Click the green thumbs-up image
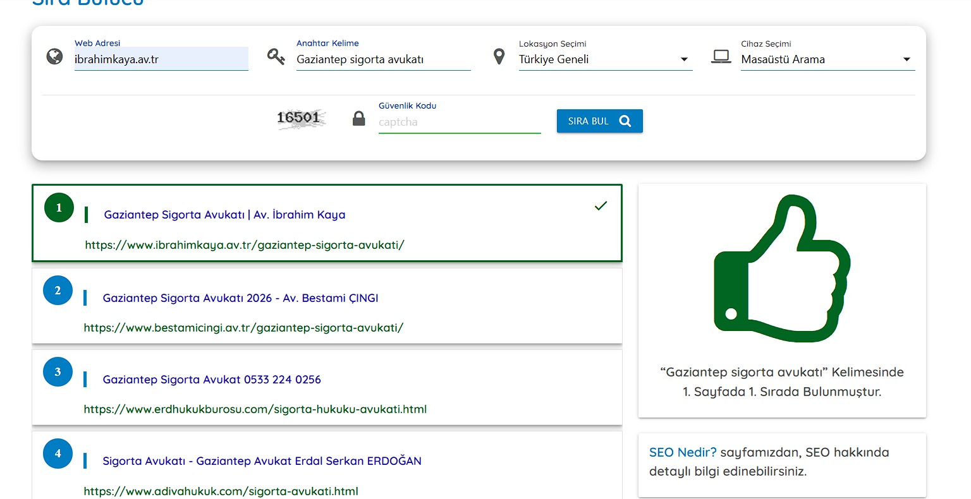This screenshot has height=499, width=971. [x=782, y=268]
